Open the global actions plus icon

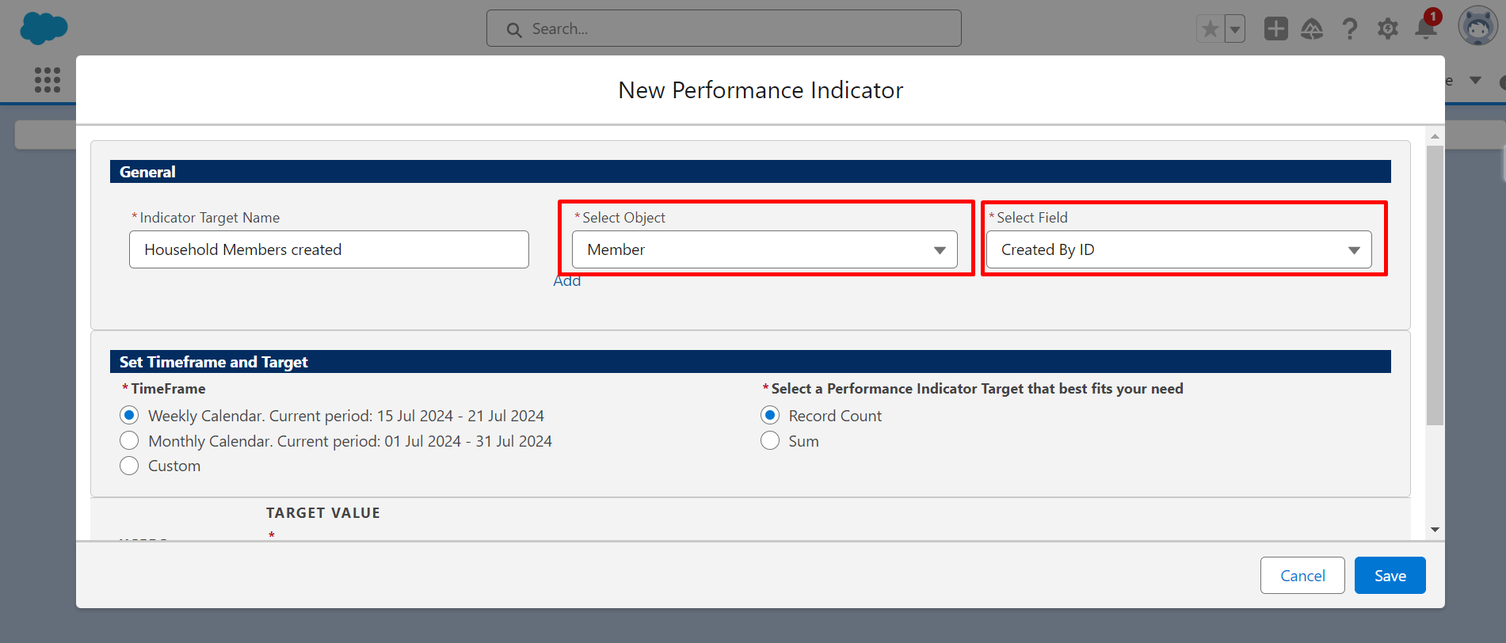coord(1275,29)
